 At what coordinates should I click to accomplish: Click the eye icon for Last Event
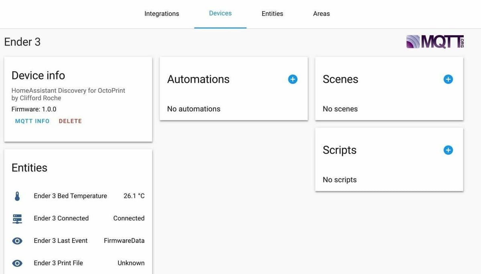tap(17, 241)
